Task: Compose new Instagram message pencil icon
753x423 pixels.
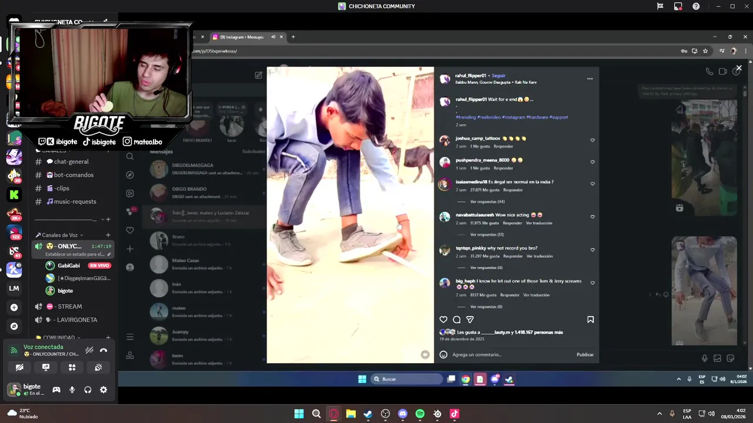Action: [x=258, y=75]
